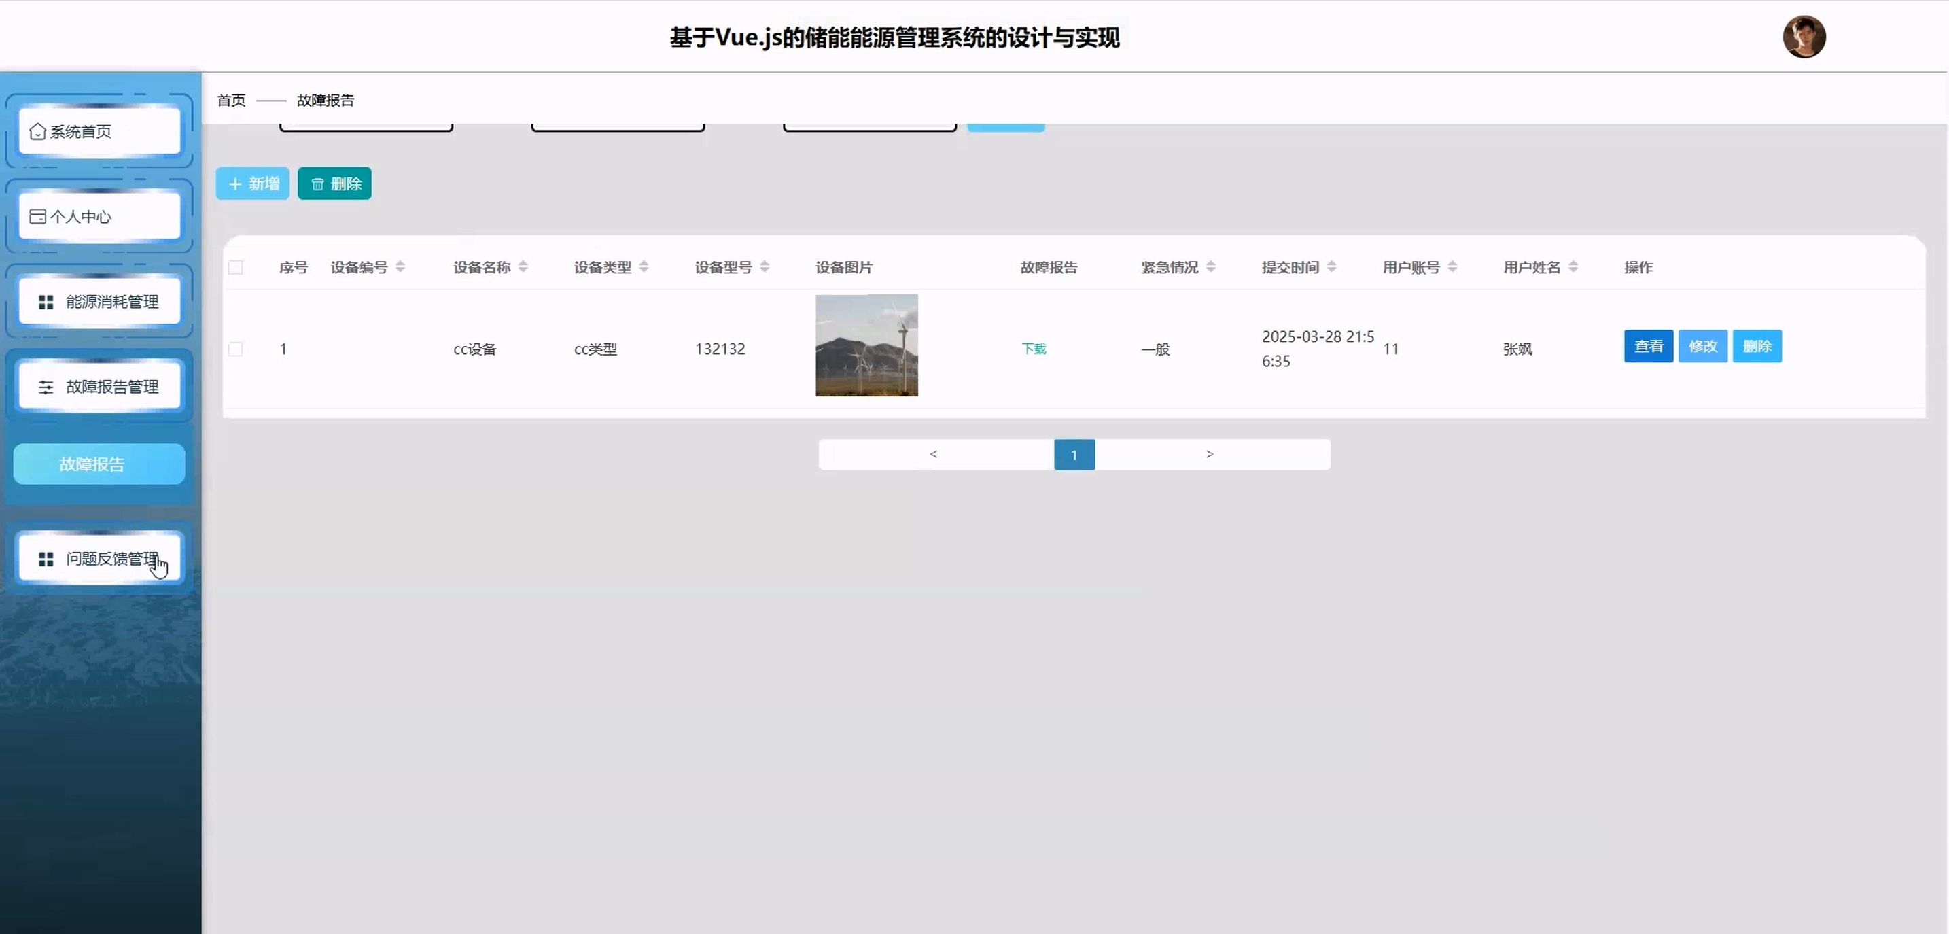Go to 首页 breadcrumb

232,101
